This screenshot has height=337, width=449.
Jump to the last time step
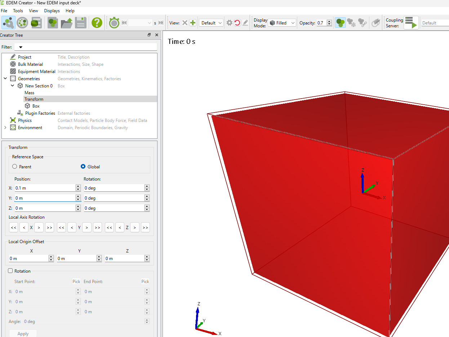(161, 23)
